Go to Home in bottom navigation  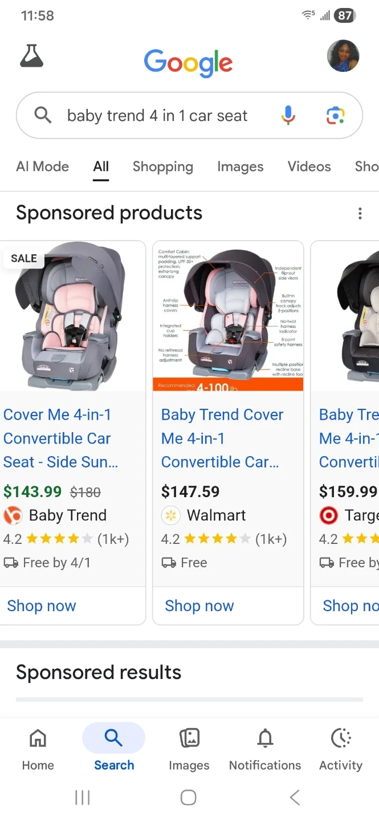coord(38,749)
